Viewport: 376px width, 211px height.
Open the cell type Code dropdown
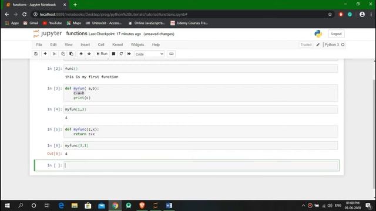click(x=149, y=54)
